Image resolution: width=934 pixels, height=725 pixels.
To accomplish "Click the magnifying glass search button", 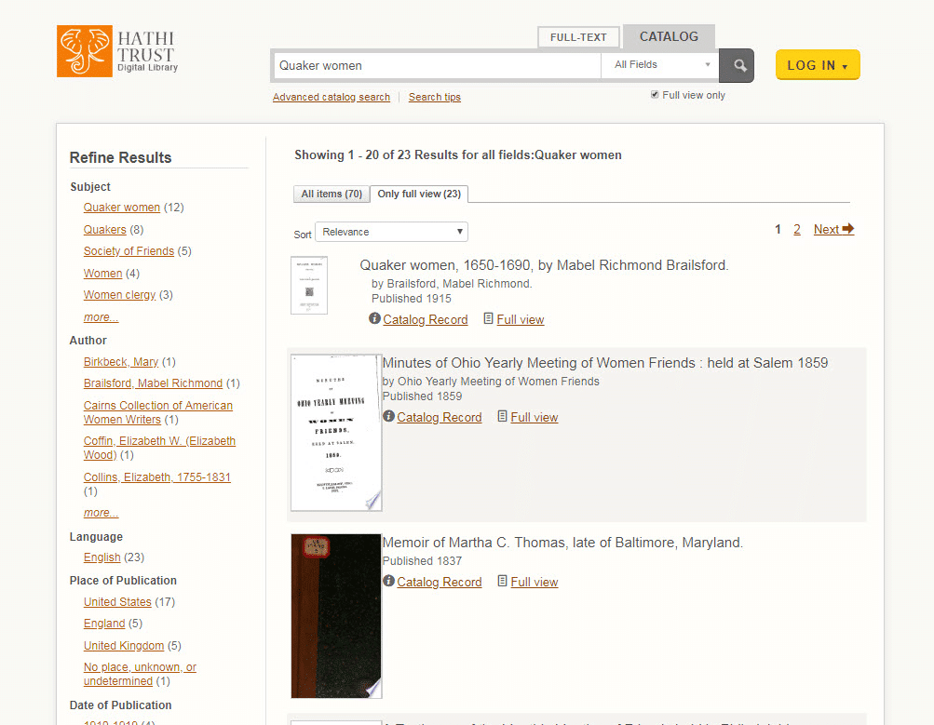I will (x=737, y=65).
